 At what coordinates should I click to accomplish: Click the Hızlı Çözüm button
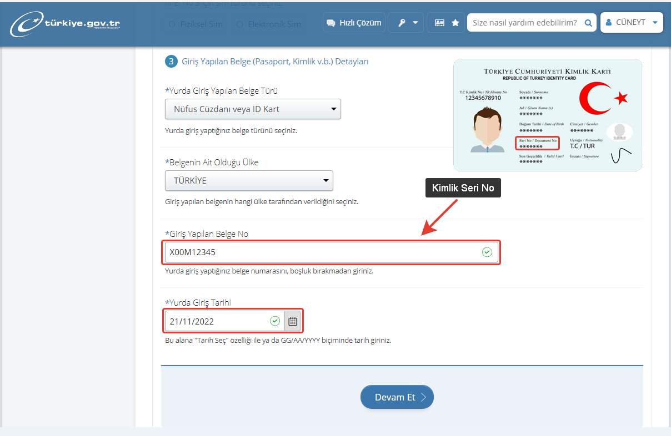point(354,23)
